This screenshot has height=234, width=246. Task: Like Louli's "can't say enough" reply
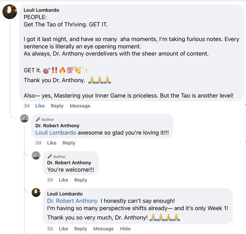63,229
